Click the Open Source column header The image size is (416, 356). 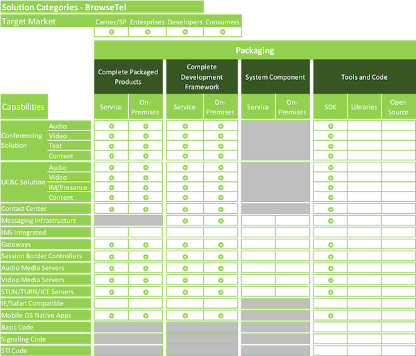(399, 107)
